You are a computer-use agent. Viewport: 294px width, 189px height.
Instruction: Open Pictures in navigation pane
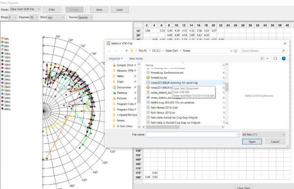coord(122,98)
